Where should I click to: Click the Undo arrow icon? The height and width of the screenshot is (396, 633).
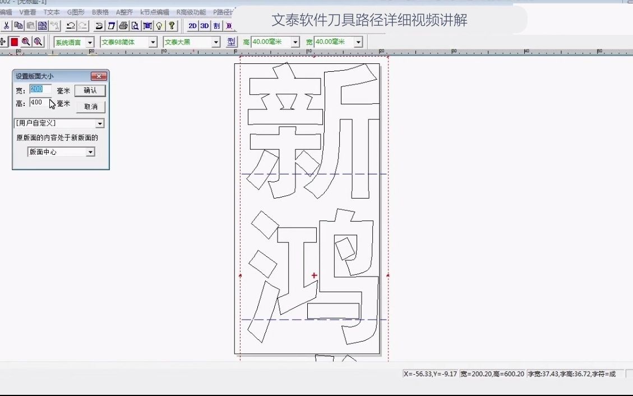[x=71, y=25]
